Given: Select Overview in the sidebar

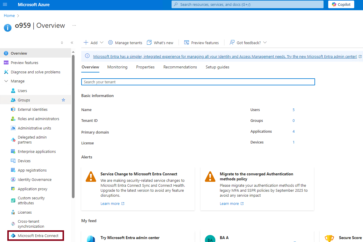Looking at the screenshot, I should [x=35, y=53].
